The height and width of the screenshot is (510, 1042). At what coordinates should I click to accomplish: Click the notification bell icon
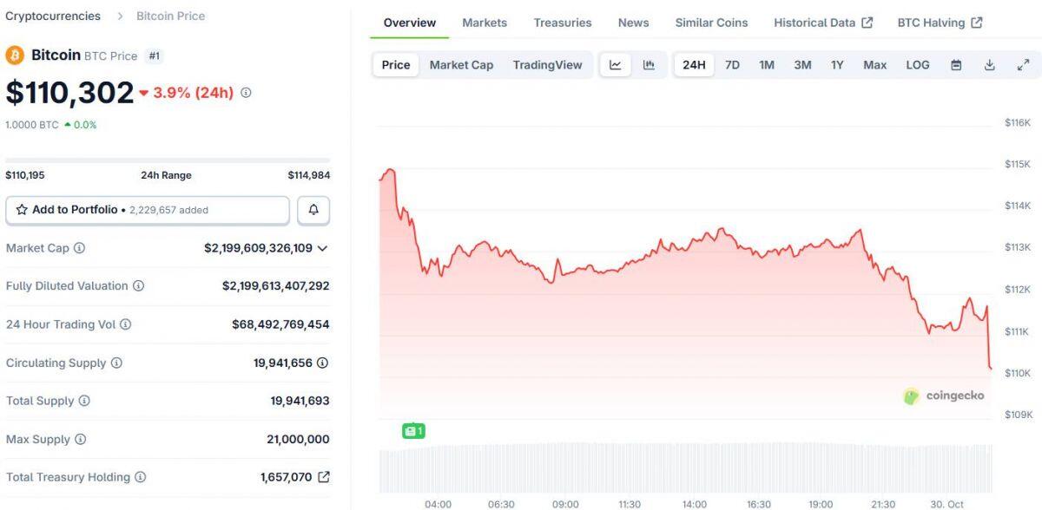point(313,209)
